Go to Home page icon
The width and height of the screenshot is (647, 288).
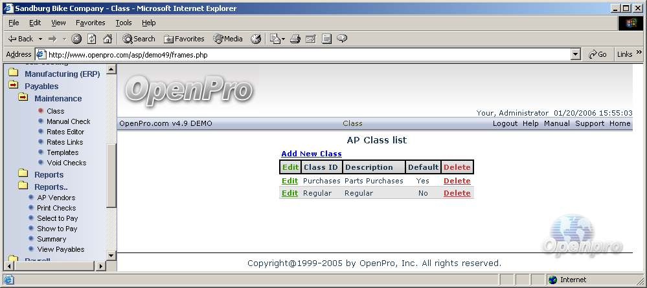point(108,39)
